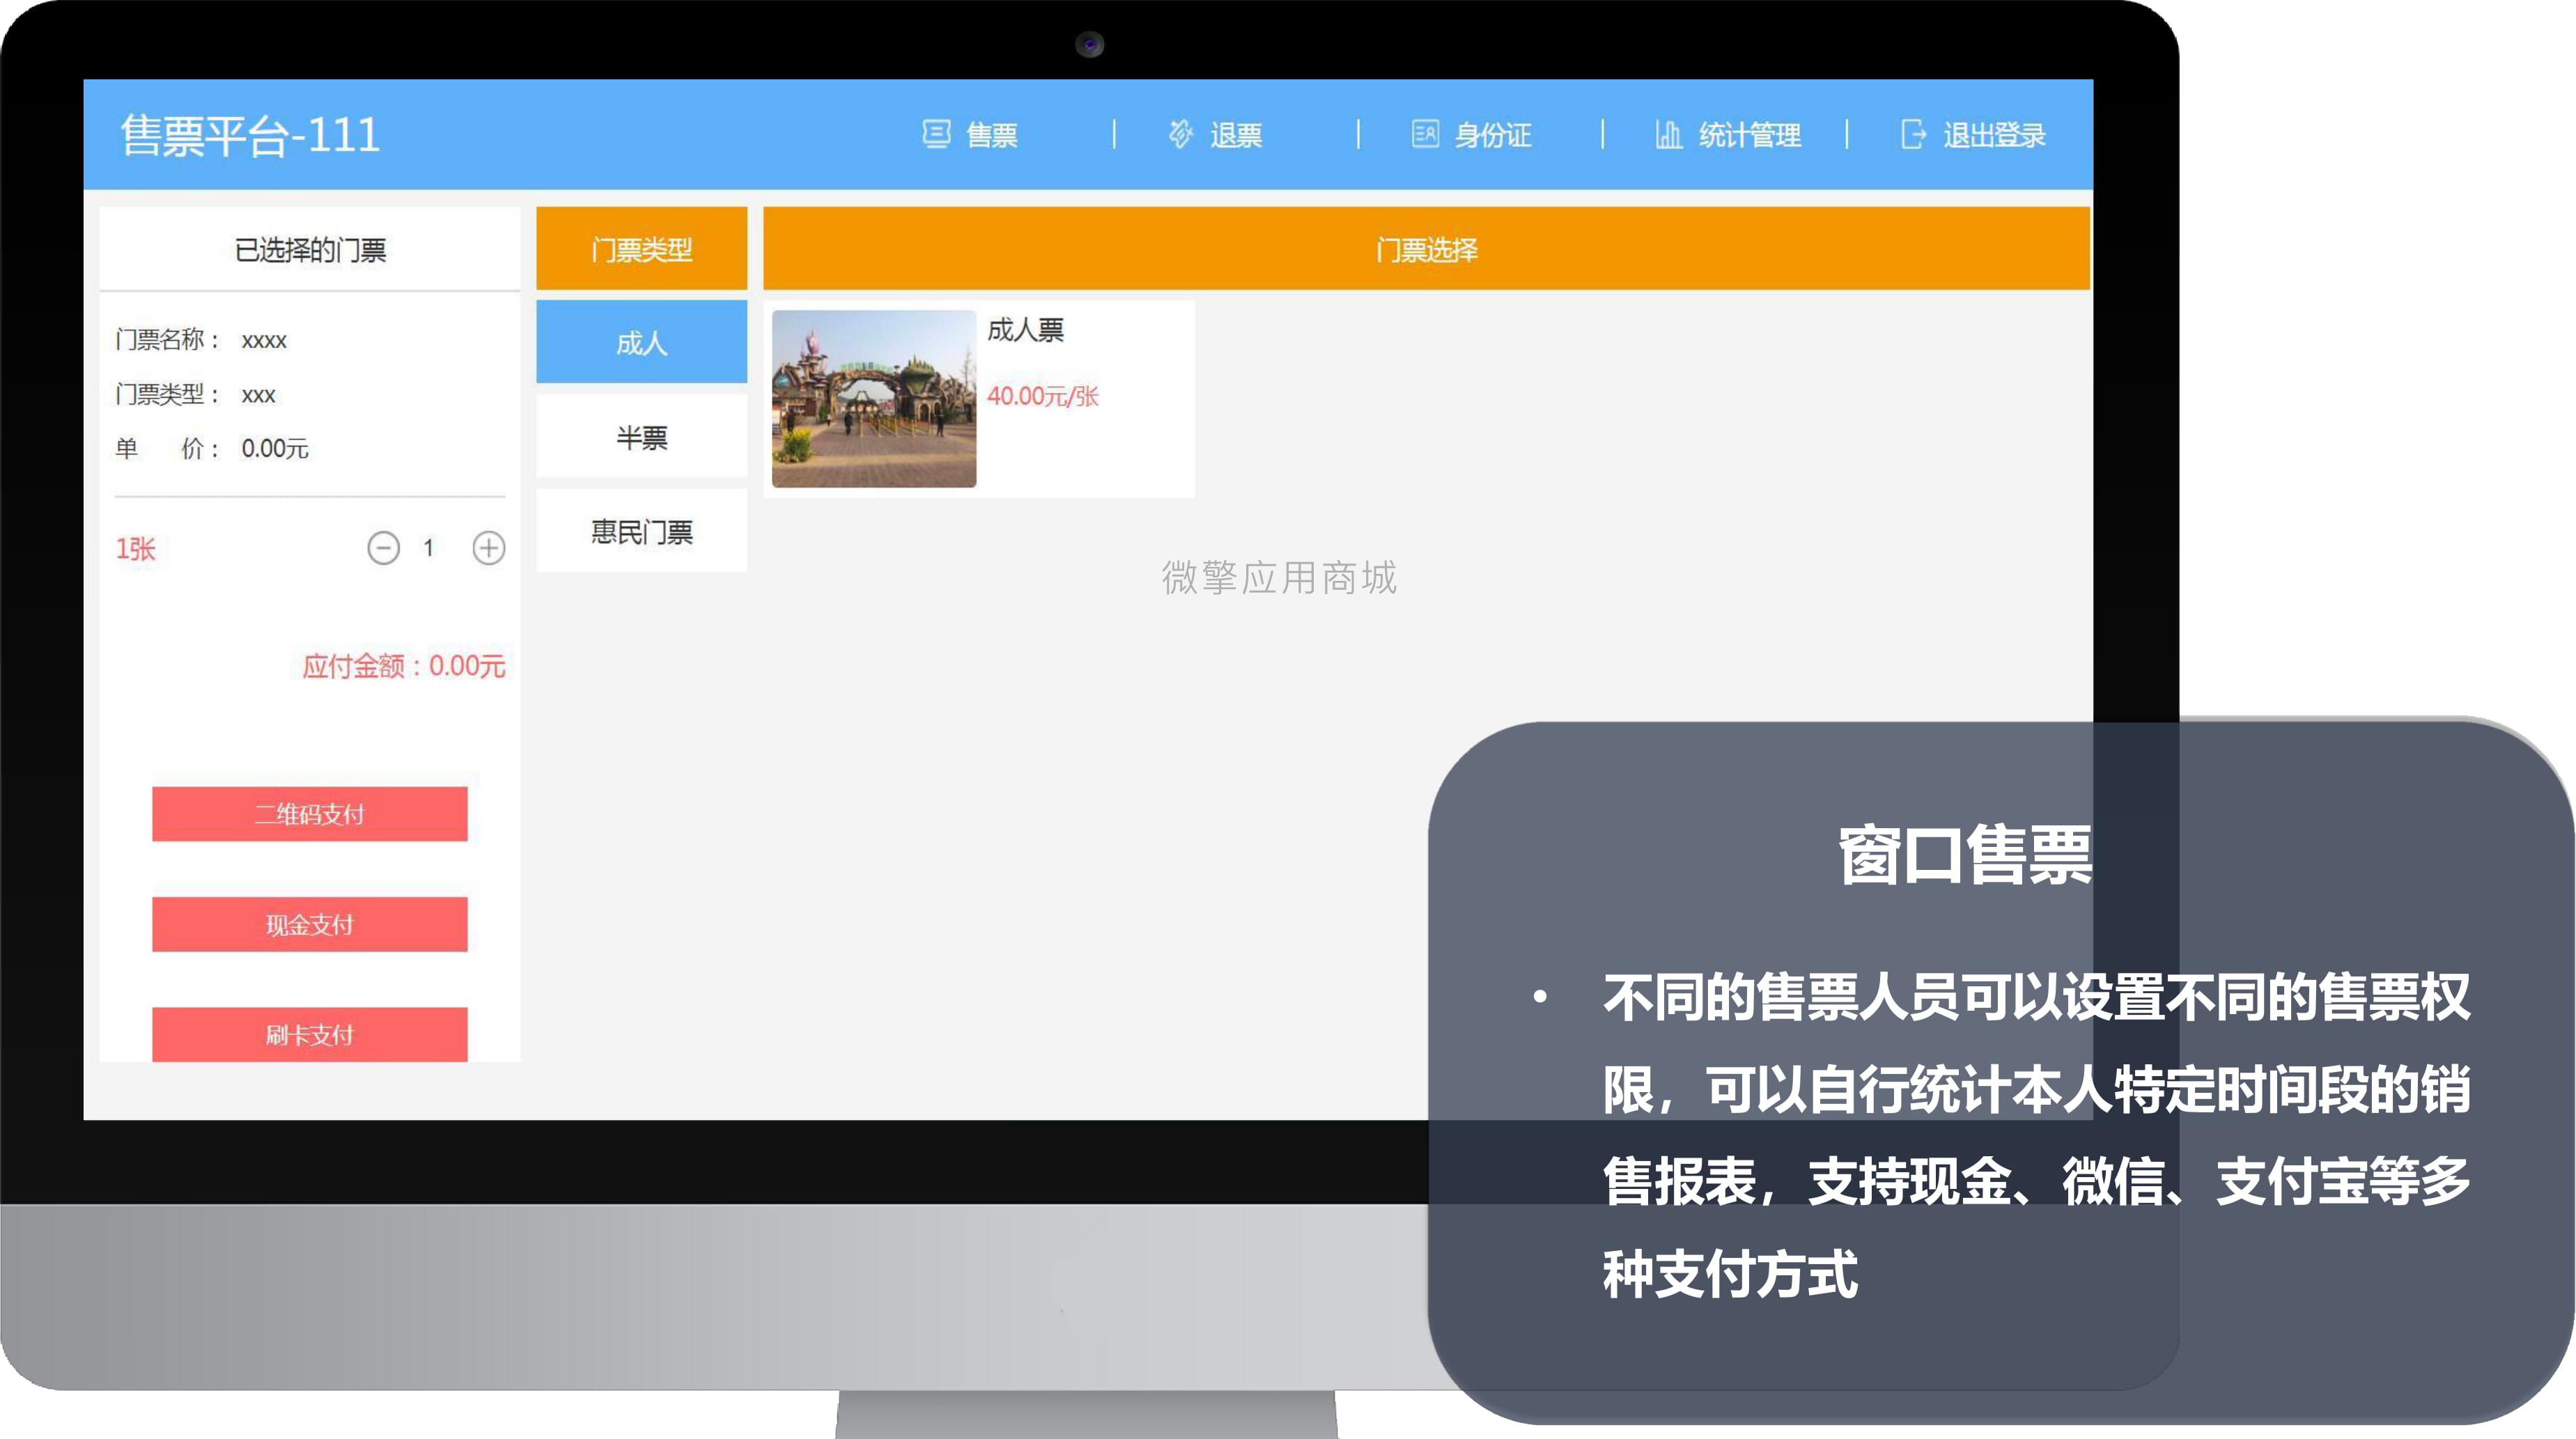Click the 售票 ticket icon in the header
Screen dimensions: 2576x1439
click(936, 134)
